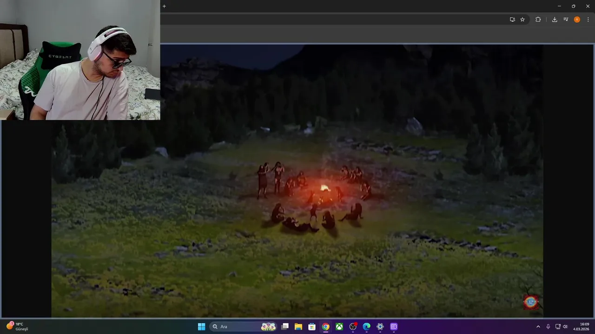Open the media controls icon in Chrome toolbar
Image resolution: width=595 pixels, height=334 pixels.
(566, 19)
